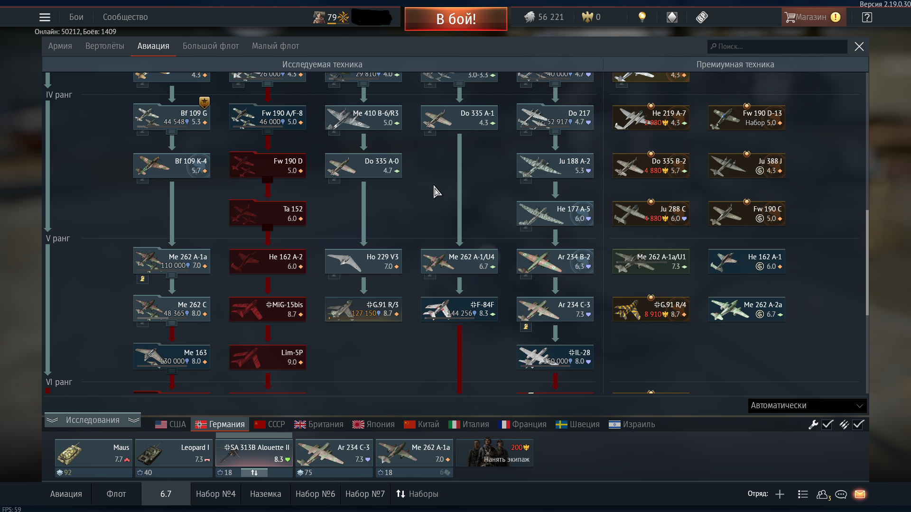Click the Поиск search field
The height and width of the screenshot is (512, 911).
(x=777, y=46)
